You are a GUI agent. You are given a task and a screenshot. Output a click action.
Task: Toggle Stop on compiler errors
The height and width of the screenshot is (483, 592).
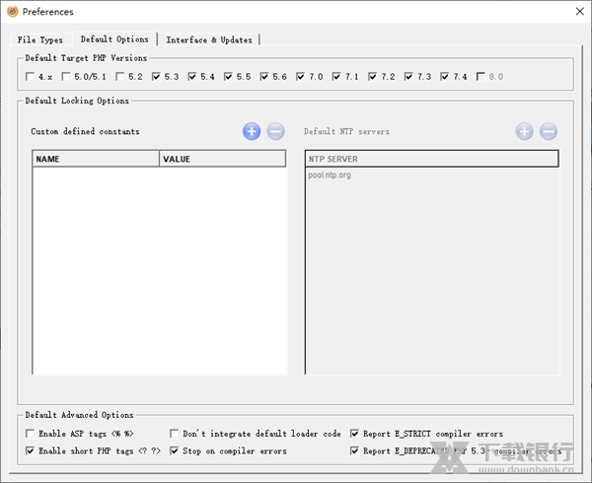[x=175, y=451]
